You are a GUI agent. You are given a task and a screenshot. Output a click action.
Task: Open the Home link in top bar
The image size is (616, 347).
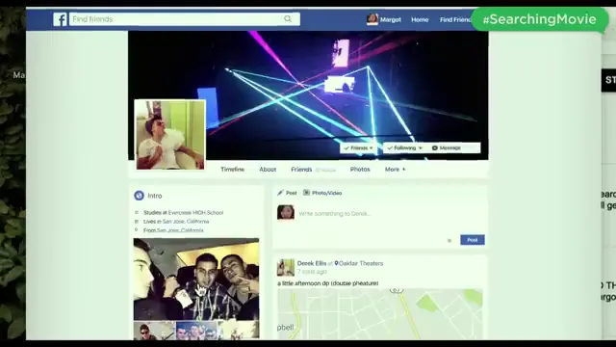(420, 19)
